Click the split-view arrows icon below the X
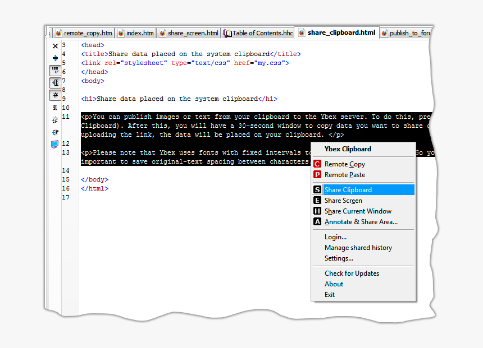 click(x=55, y=58)
